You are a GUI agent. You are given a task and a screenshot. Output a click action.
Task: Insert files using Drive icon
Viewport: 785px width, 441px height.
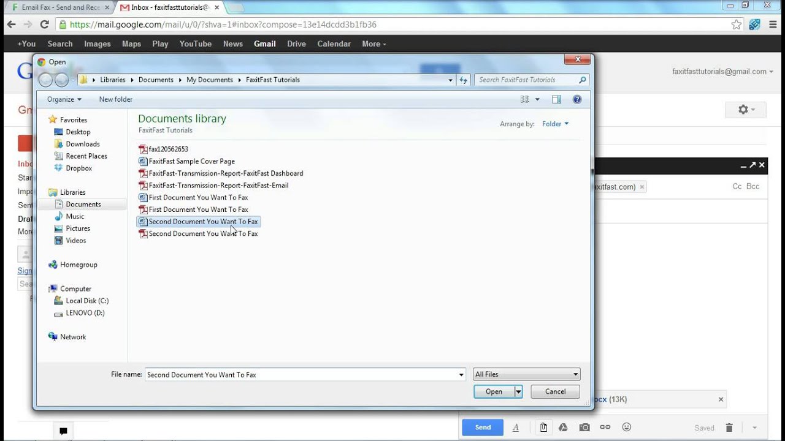[563, 428]
